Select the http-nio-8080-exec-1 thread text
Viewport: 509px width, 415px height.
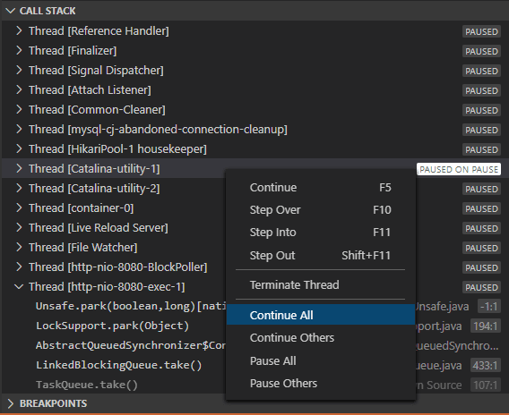pyautogui.click(x=107, y=287)
